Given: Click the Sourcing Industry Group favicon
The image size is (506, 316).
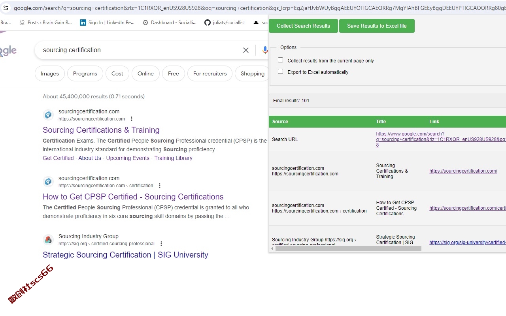Looking at the screenshot, I should pyautogui.click(x=48, y=240).
